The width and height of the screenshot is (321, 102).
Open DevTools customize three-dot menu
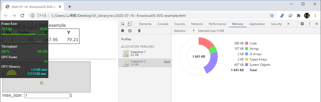[310, 24]
